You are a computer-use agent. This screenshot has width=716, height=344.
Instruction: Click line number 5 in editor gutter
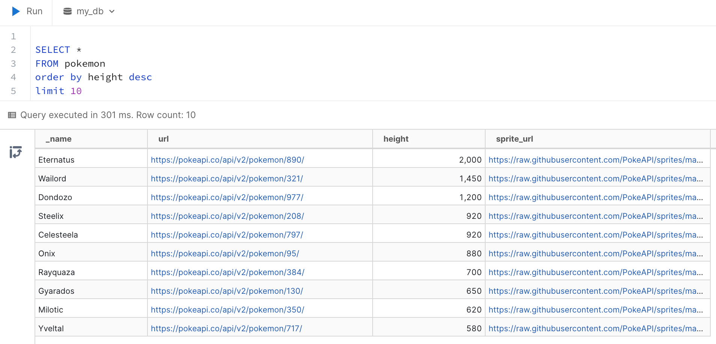pyautogui.click(x=14, y=91)
